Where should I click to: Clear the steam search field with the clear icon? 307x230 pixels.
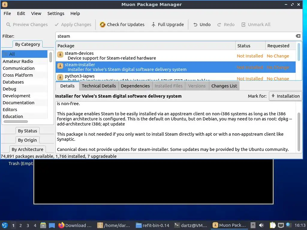pyautogui.click(x=298, y=36)
